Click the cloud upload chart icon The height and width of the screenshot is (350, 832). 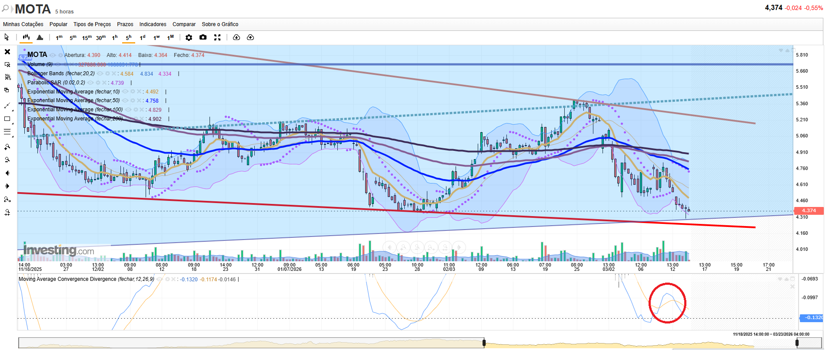pyautogui.click(x=250, y=37)
